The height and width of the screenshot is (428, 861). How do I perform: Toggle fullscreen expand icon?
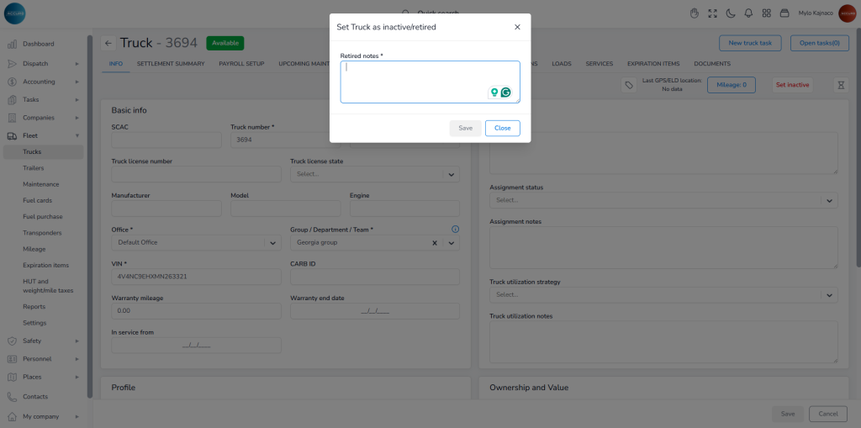point(713,13)
